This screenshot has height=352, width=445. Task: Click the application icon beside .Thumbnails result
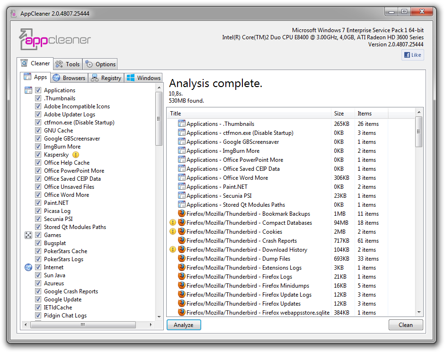click(182, 123)
